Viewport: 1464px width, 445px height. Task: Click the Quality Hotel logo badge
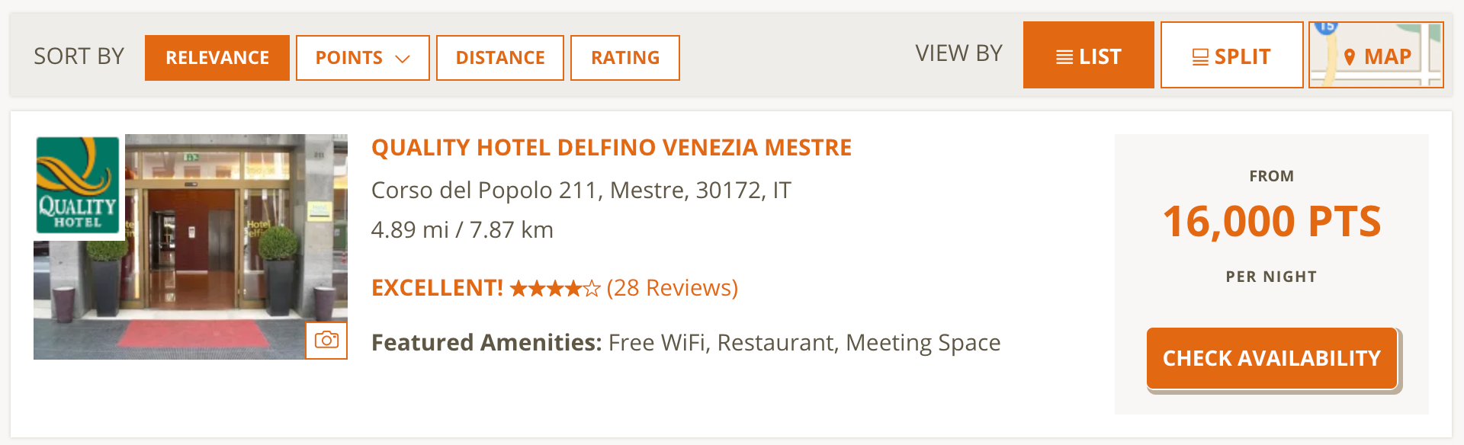tap(78, 185)
